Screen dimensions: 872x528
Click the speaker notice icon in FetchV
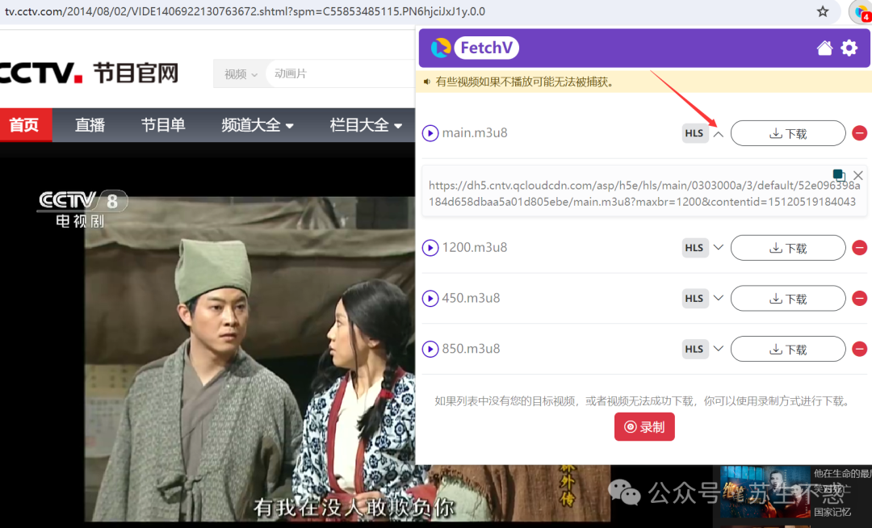427,82
